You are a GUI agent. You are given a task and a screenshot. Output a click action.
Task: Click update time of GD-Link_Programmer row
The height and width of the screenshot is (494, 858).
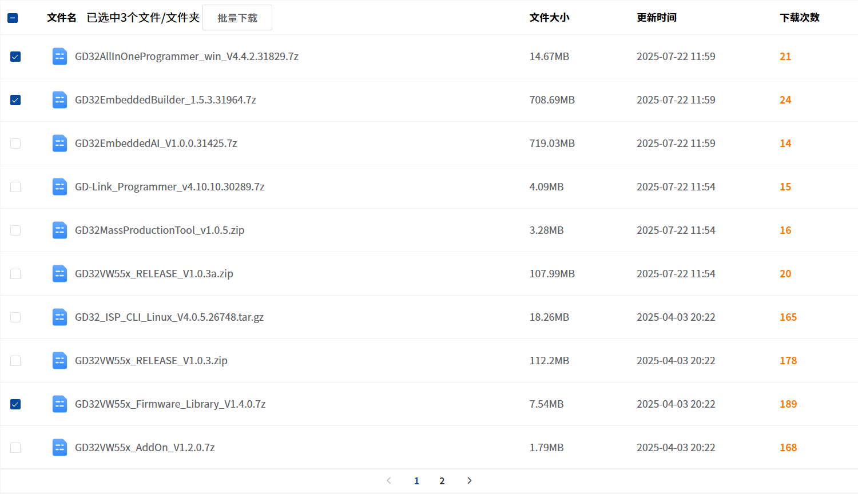676,187
